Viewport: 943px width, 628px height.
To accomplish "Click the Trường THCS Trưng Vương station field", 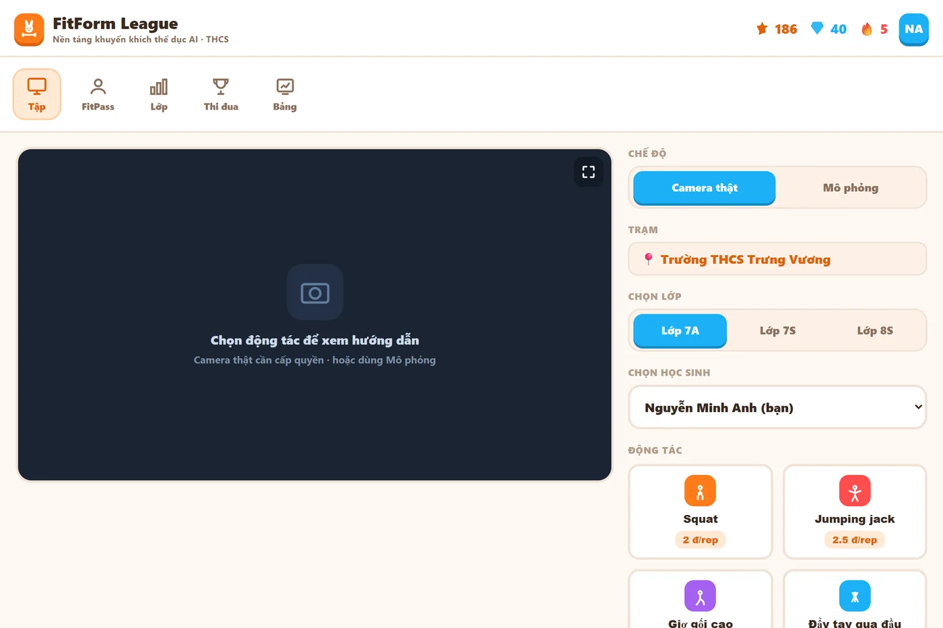I will click(x=777, y=259).
